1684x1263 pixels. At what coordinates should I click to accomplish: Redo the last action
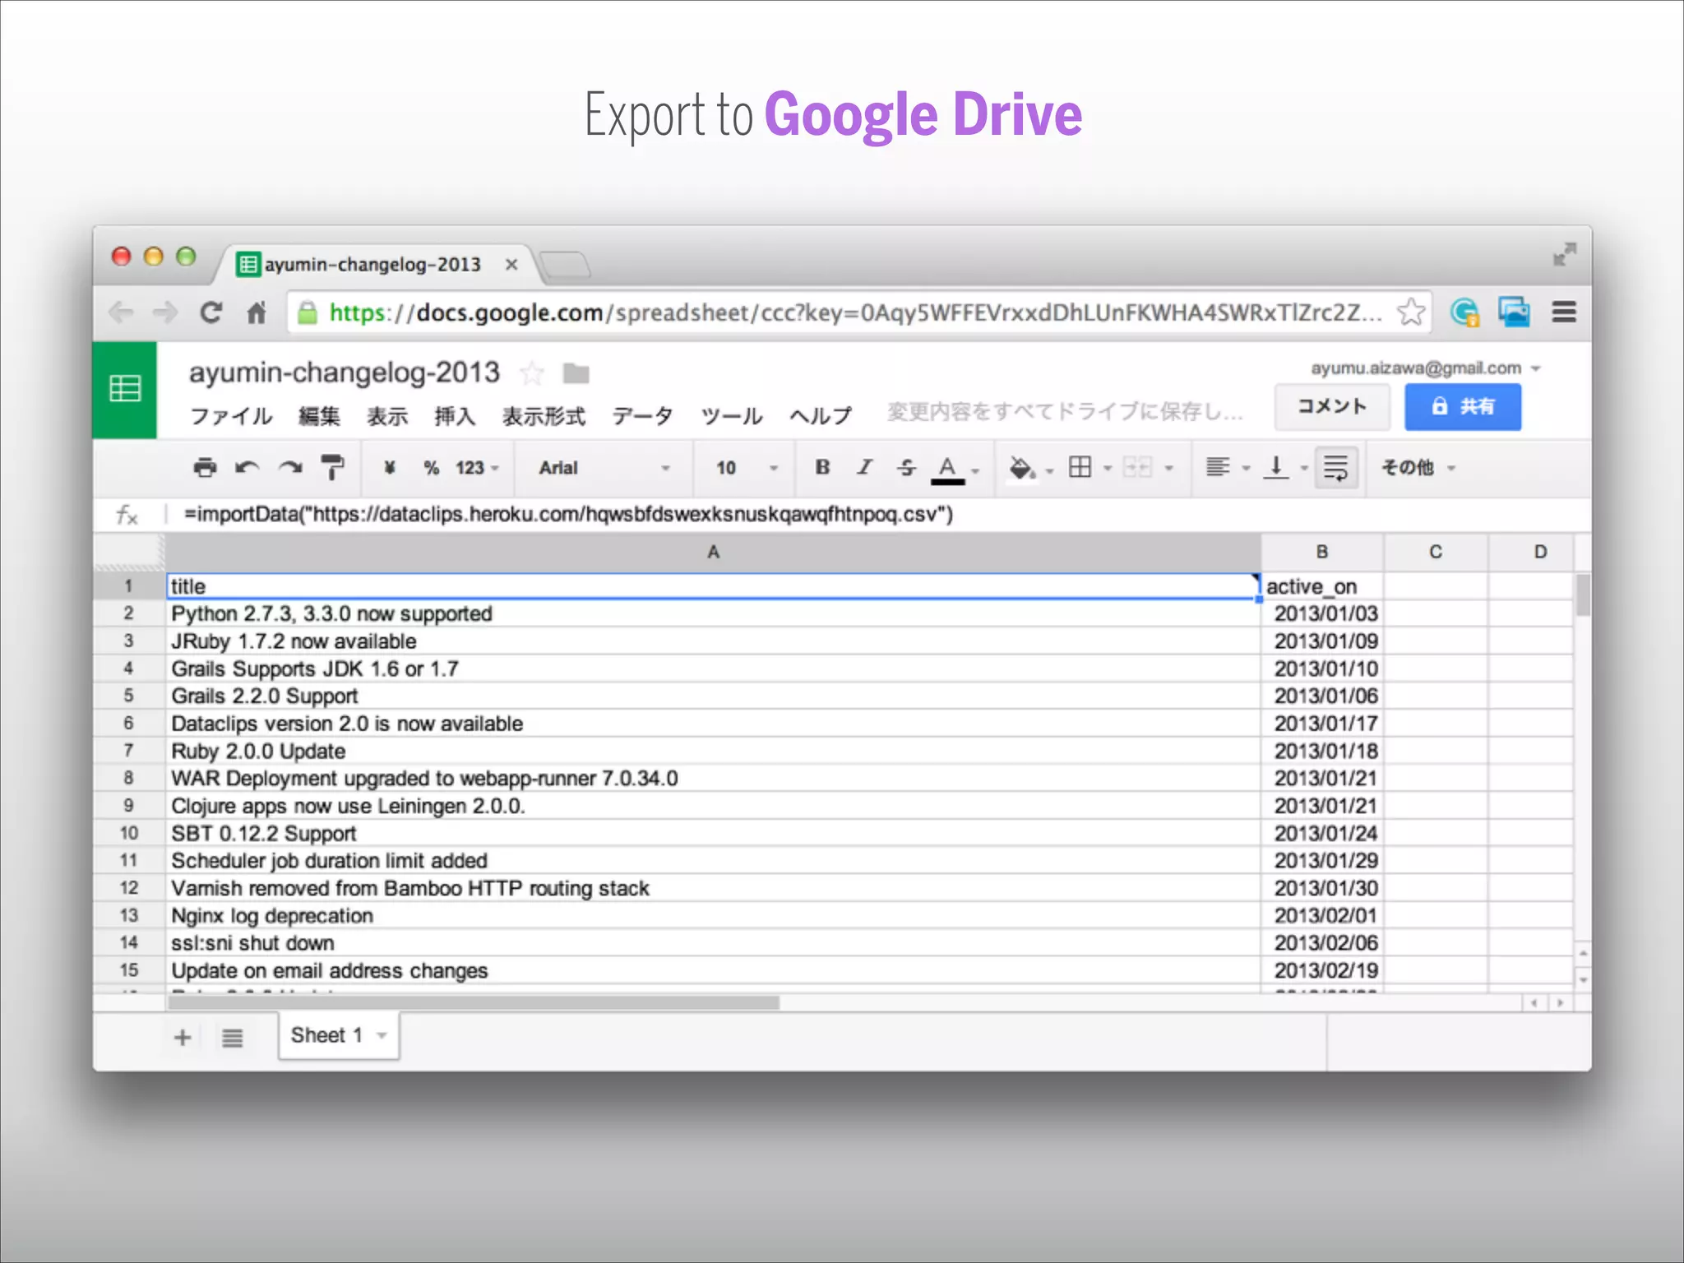coord(290,468)
